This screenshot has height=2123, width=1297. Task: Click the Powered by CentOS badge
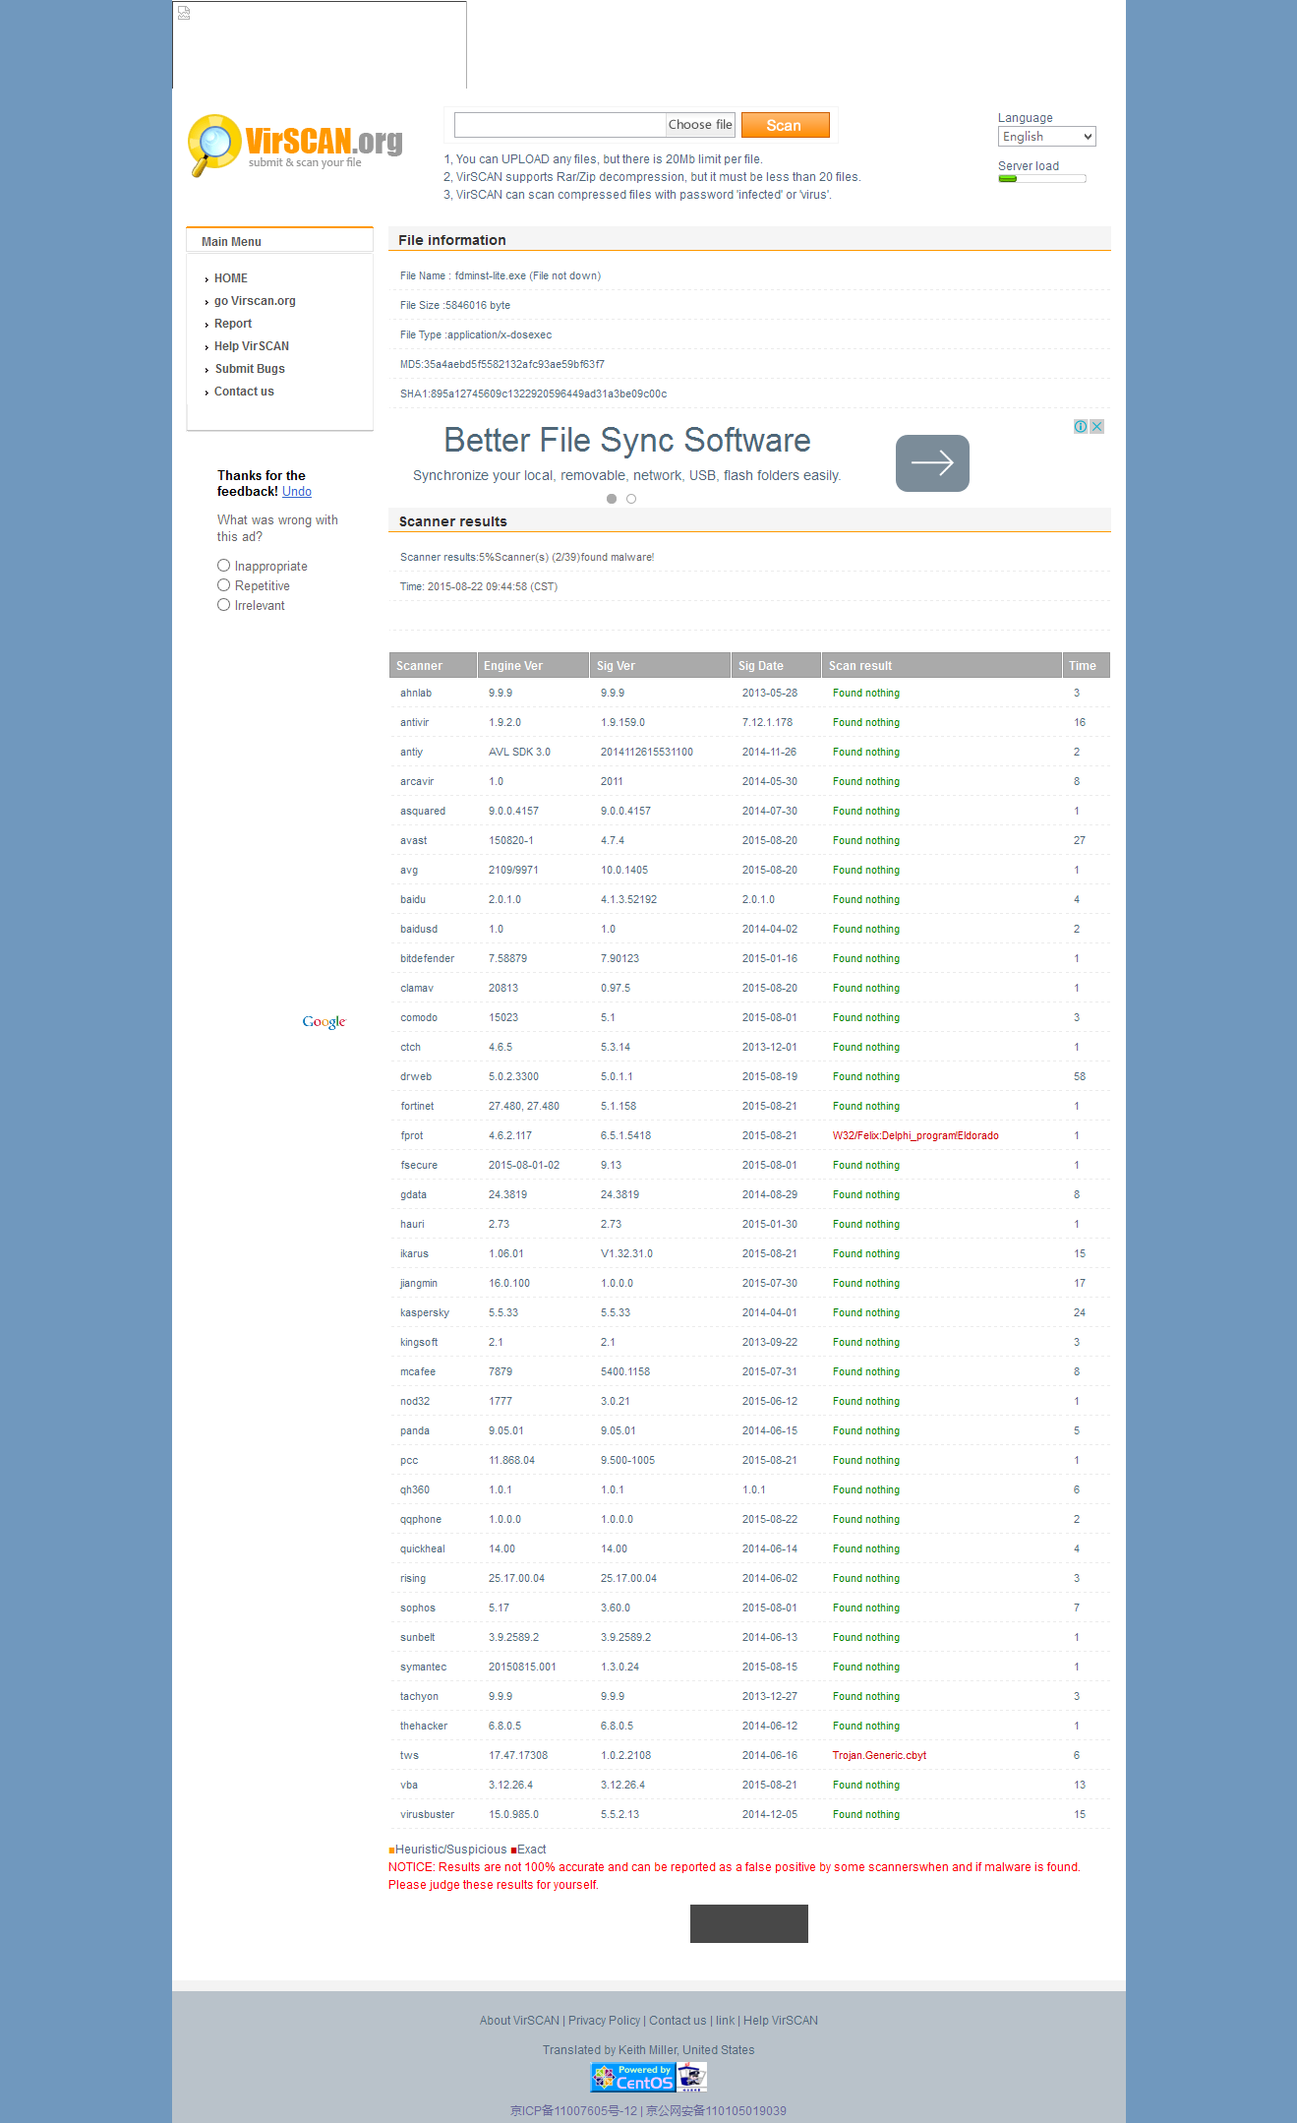pos(632,2077)
